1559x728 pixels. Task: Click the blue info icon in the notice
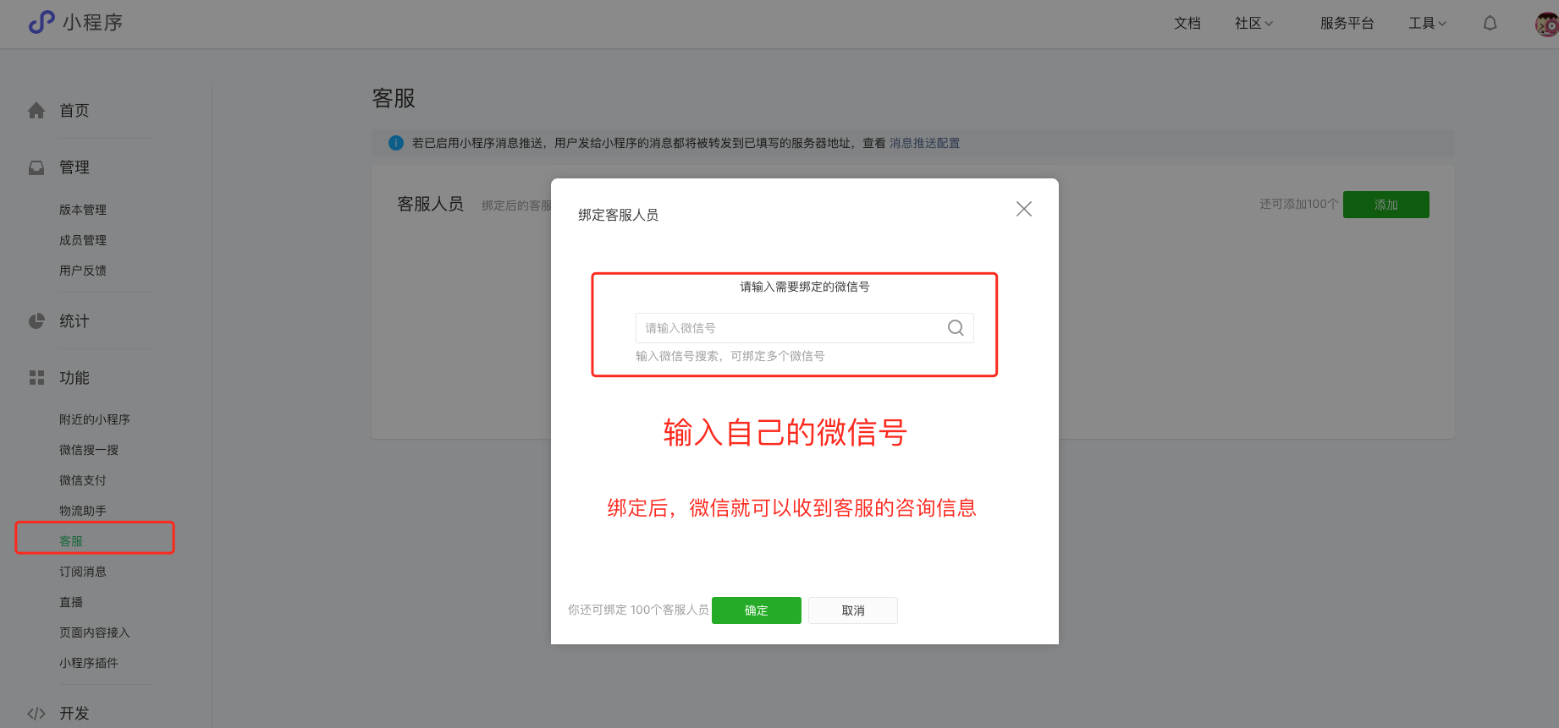click(395, 143)
